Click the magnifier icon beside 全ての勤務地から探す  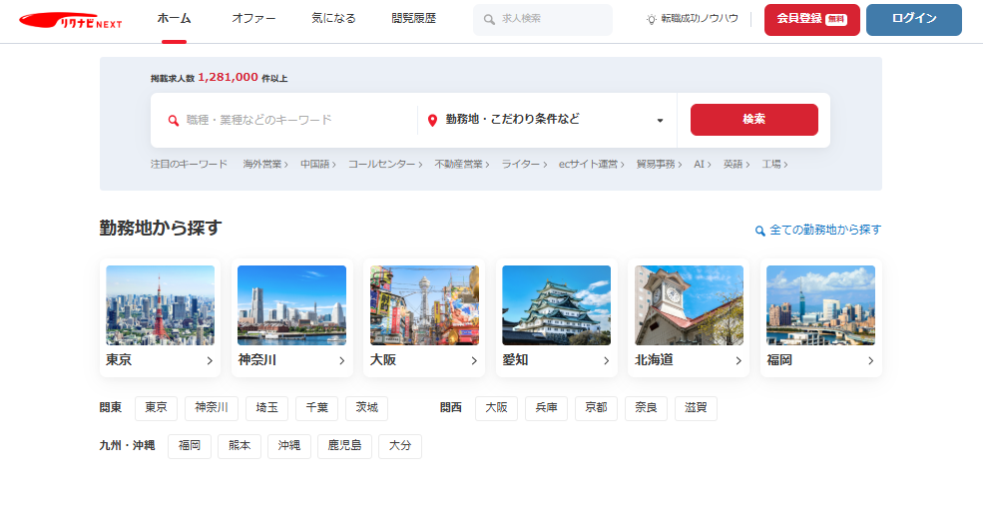pos(759,231)
